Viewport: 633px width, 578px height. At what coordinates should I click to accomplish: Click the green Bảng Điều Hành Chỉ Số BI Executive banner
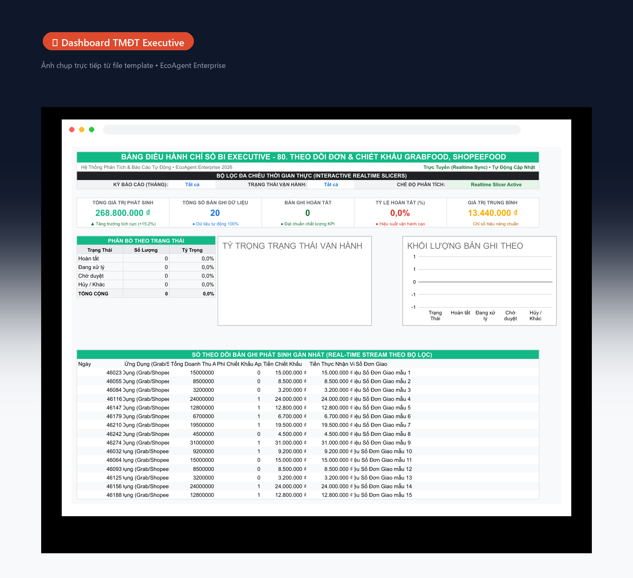point(308,157)
